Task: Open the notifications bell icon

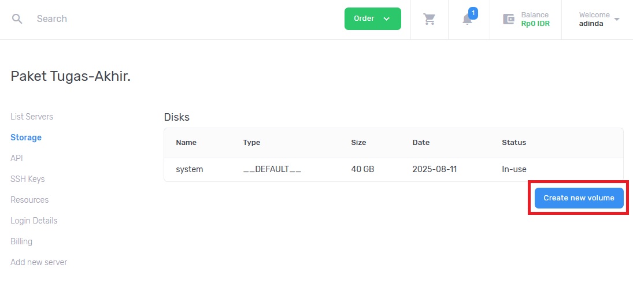Action: pos(467,20)
